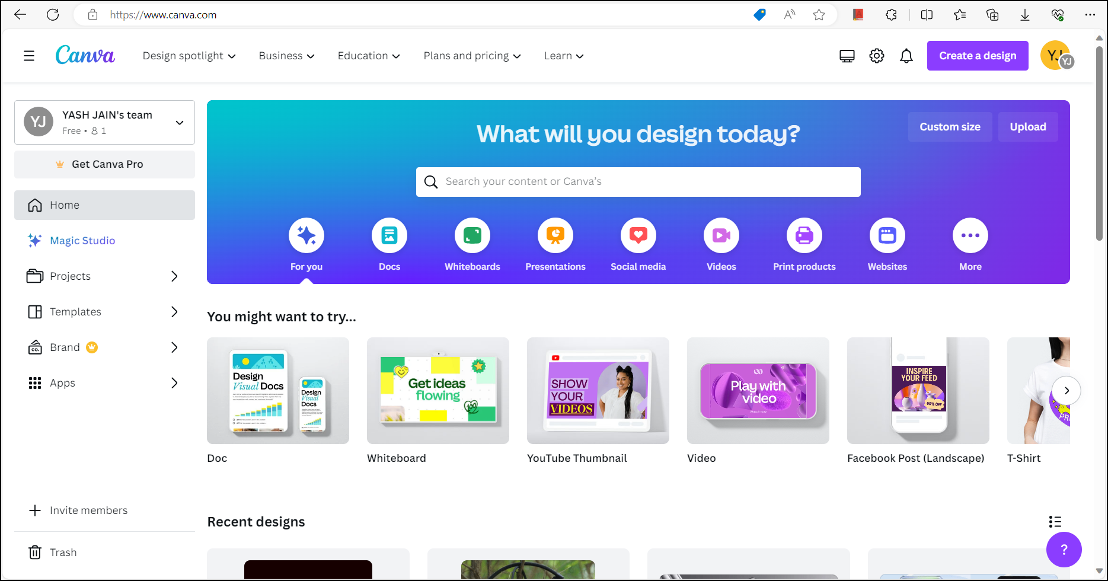1108x581 pixels.
Task: Open the notifications bell
Action: (906, 55)
